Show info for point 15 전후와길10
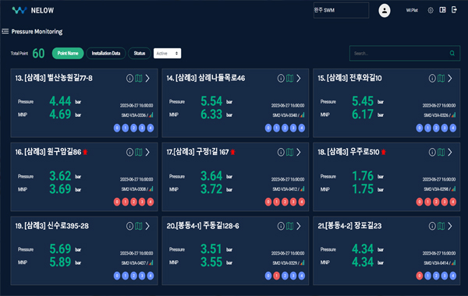Image resolution: width=468 pixels, height=296 pixels. point(432,79)
